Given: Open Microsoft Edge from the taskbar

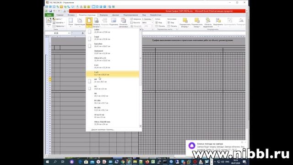Looking at the screenshot, I should pos(80,162).
